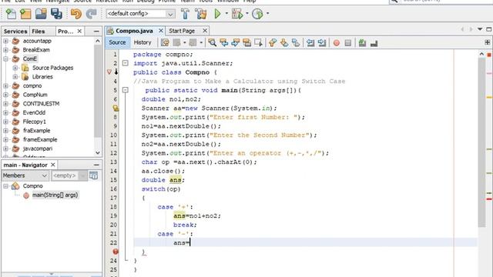
Task: Click the New File toolbar icon
Action: pyautogui.click(x=11, y=14)
